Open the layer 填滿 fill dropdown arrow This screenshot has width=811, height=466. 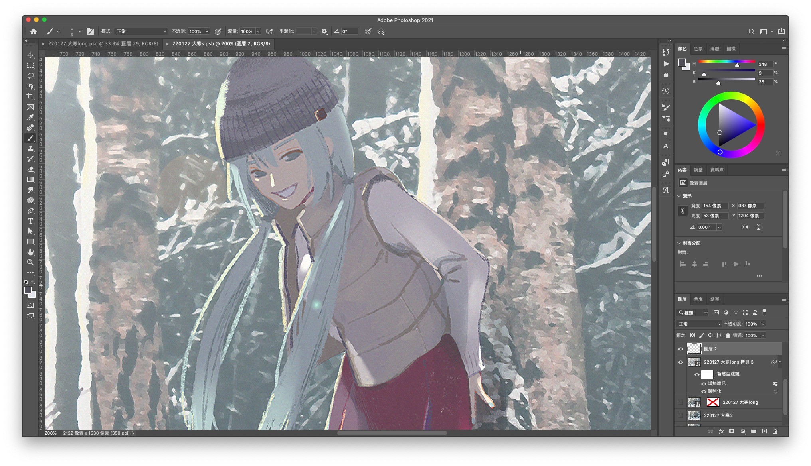(763, 336)
